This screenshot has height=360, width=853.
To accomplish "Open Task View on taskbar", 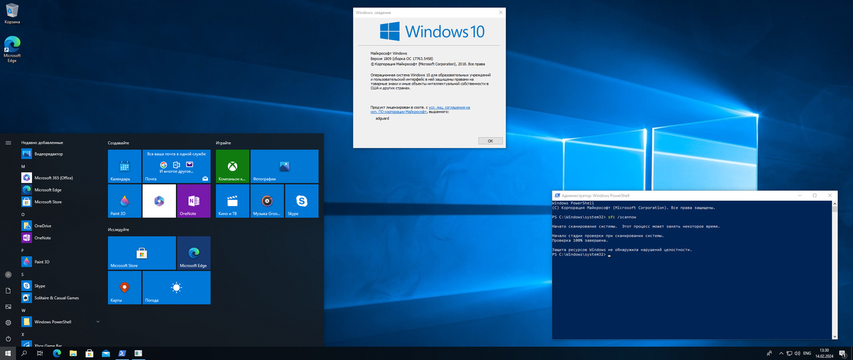I will coord(40,353).
